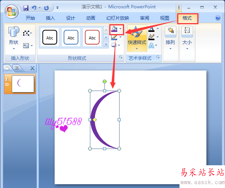Click the Shape Outline pencil icon
The image size is (225, 188).
click(114, 37)
